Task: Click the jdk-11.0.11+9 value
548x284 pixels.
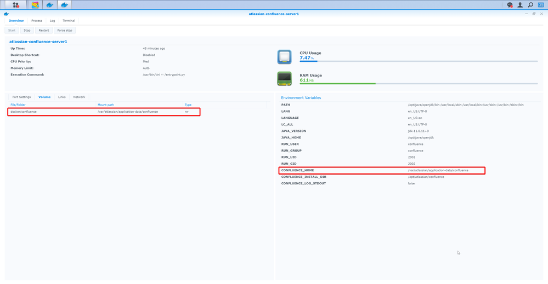Action: pos(418,131)
